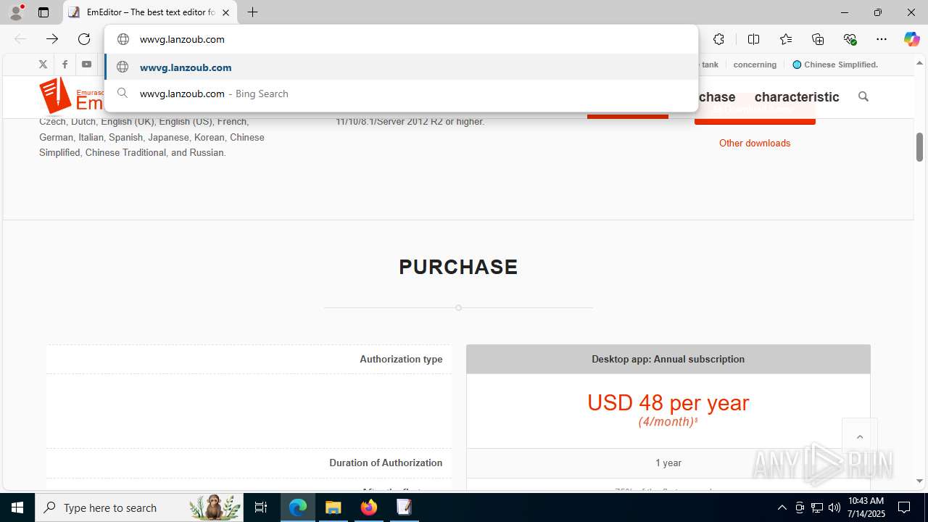Click the 'Authorization type' row label
This screenshot has width=928, height=522.
(x=401, y=359)
